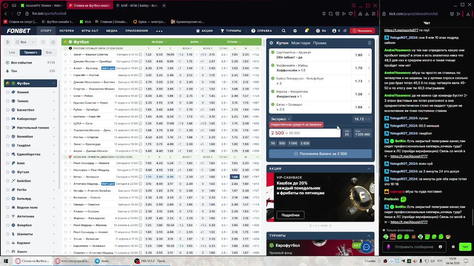The image size is (474, 266).
Task: Click Подробнее on the VIP-Cashback banner
Action: point(290,215)
